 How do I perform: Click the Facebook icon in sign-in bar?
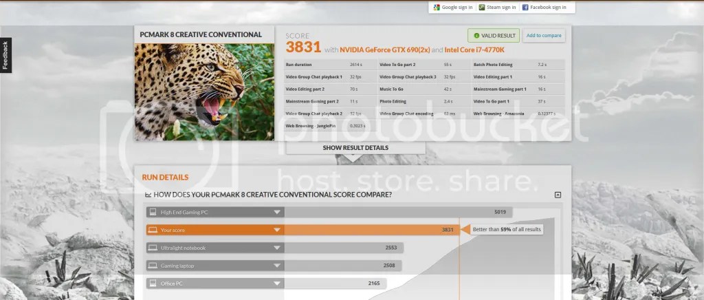click(x=525, y=7)
